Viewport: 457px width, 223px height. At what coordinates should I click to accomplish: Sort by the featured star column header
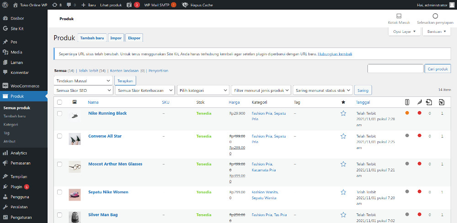pos(343,102)
